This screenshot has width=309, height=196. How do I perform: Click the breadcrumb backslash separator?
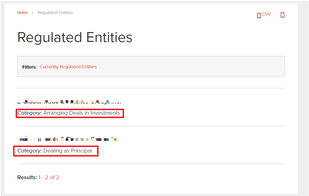33,13
